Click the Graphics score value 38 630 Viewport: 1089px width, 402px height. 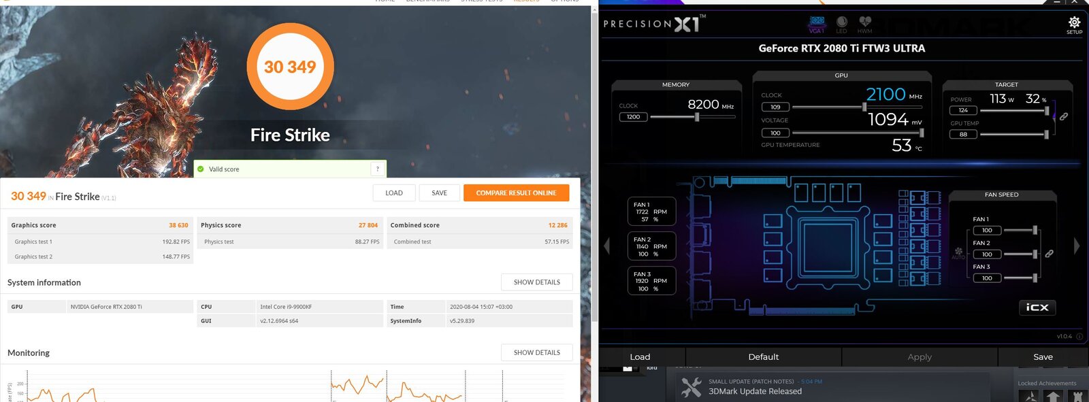(x=178, y=225)
